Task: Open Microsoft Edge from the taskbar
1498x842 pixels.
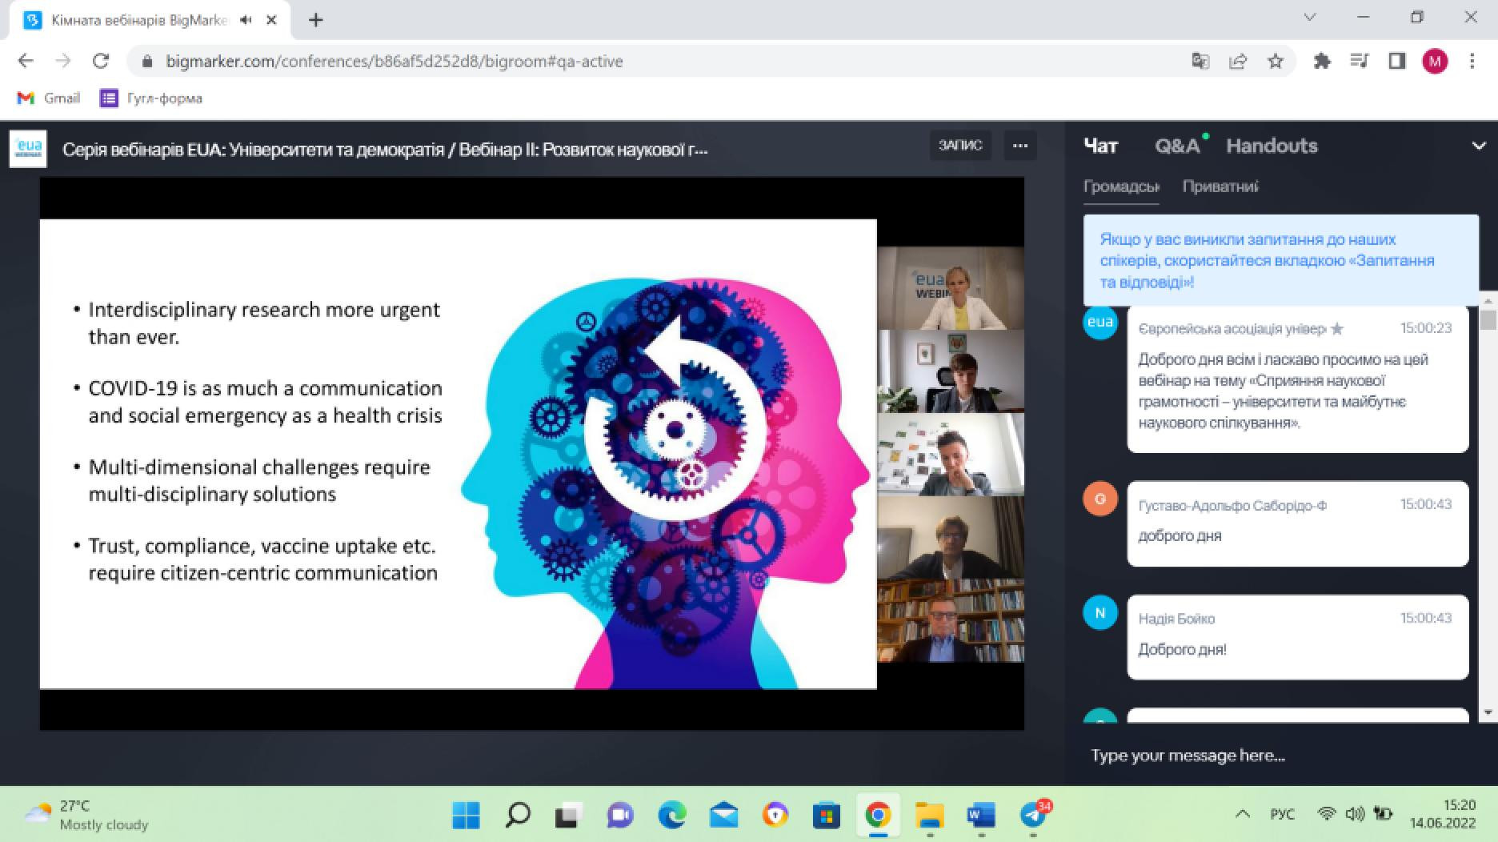Action: (x=671, y=816)
